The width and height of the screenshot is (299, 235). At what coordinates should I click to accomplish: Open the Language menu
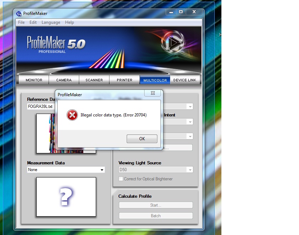pyautogui.click(x=51, y=22)
